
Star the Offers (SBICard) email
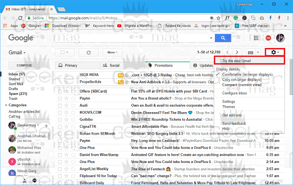click(x=66, y=92)
